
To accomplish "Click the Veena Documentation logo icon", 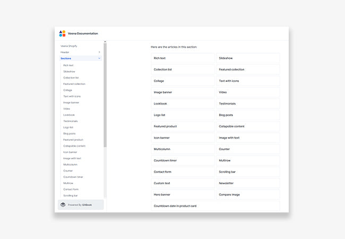I will click(63, 33).
